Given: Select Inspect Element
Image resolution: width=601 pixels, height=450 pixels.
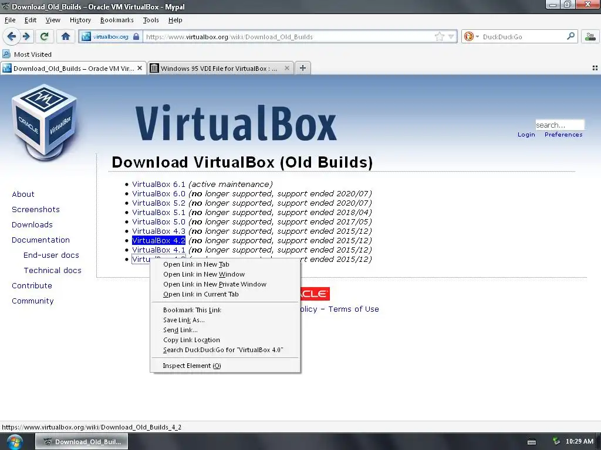Looking at the screenshot, I should click(x=225, y=366).
